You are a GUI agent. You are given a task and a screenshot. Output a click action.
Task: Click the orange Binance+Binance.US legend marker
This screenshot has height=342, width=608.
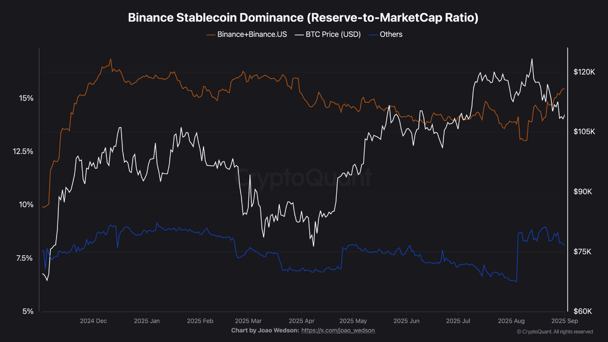point(210,34)
